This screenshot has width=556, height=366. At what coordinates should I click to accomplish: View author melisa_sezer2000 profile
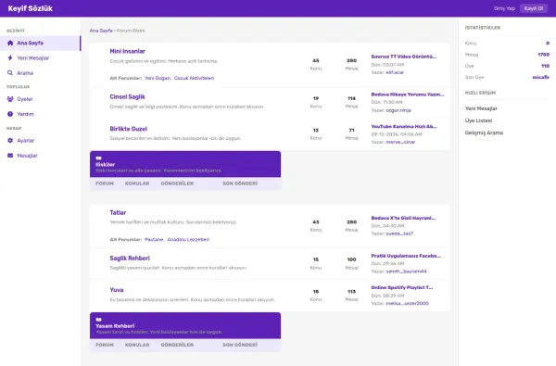pos(408,303)
